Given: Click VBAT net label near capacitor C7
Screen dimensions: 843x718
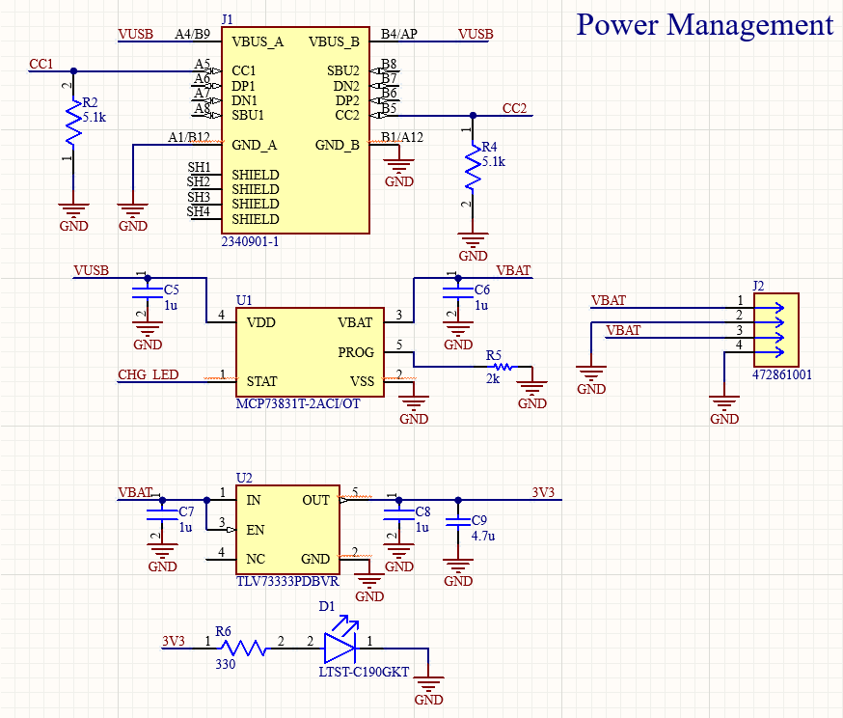Looking at the screenshot, I should coord(135,492).
